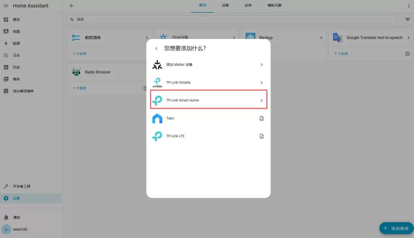Expand the TP-Link Omada entry

click(x=209, y=82)
